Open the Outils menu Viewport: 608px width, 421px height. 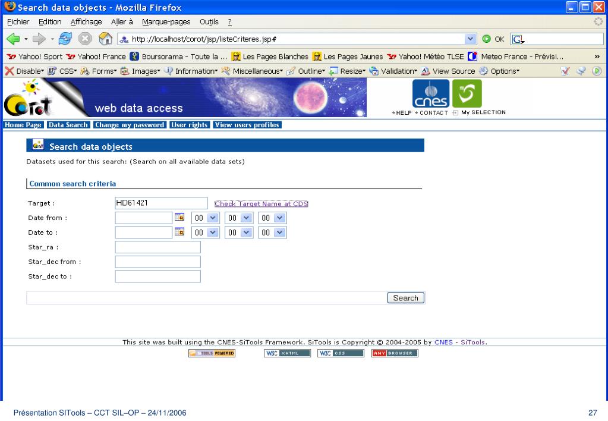coord(209,22)
